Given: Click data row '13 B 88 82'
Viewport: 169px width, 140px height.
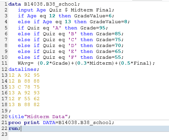Looking at the screenshot, I should coord(24,104).
